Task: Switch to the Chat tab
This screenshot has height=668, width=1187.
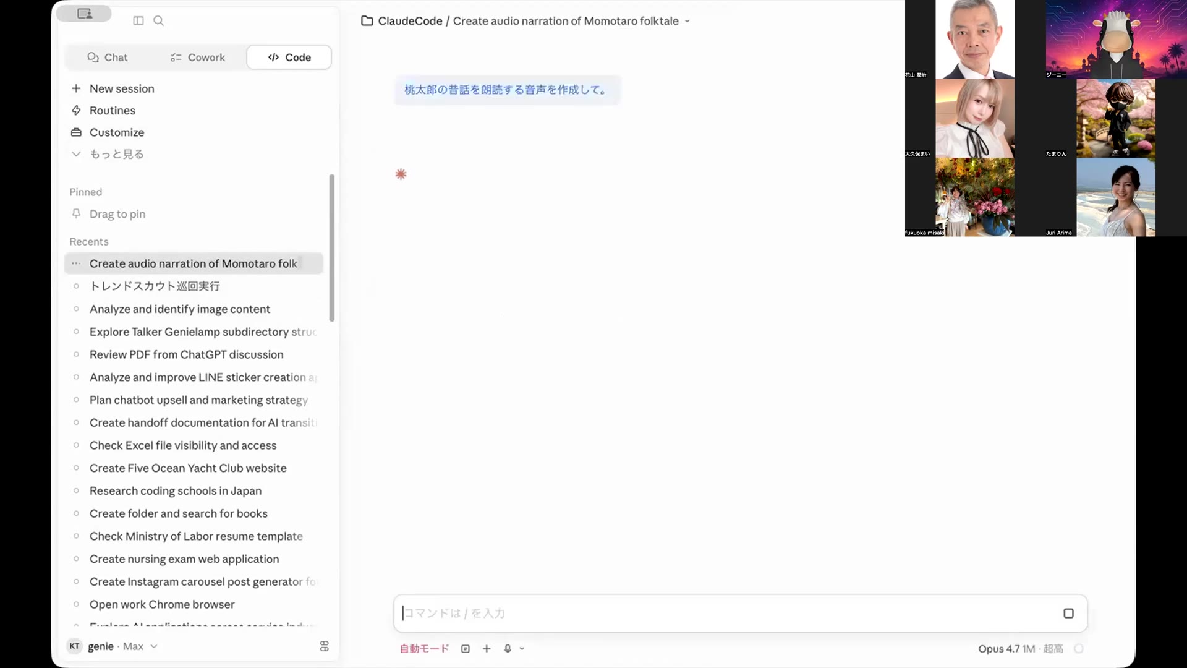Action: coord(107,58)
